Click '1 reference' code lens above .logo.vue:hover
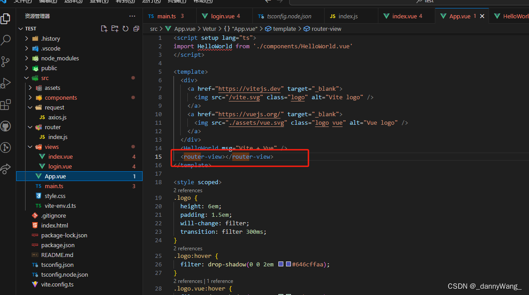The height and width of the screenshot is (295, 529). [220, 281]
